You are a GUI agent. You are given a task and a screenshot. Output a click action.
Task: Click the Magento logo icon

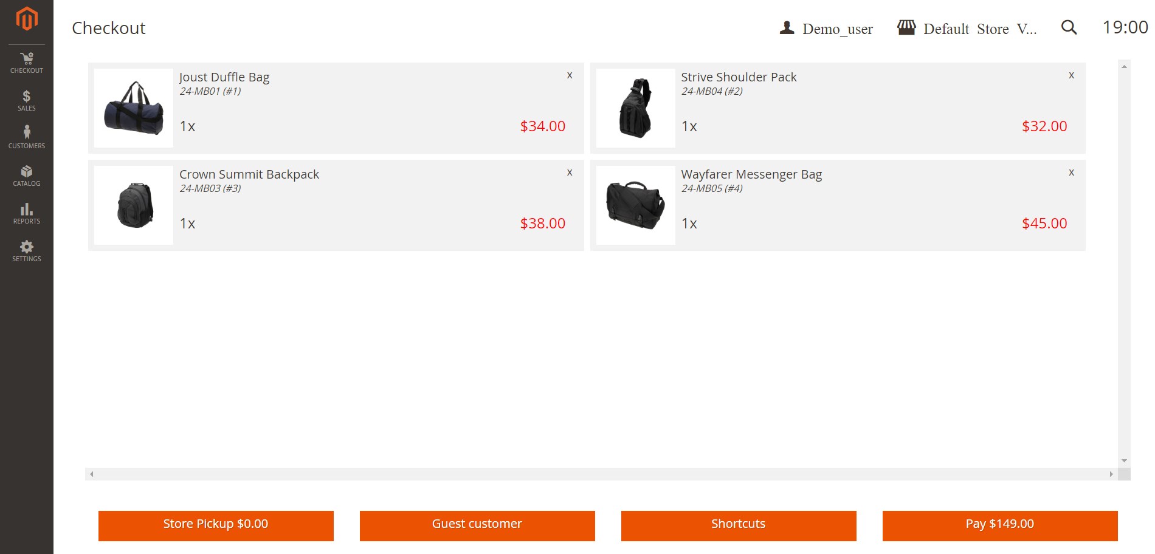click(27, 19)
